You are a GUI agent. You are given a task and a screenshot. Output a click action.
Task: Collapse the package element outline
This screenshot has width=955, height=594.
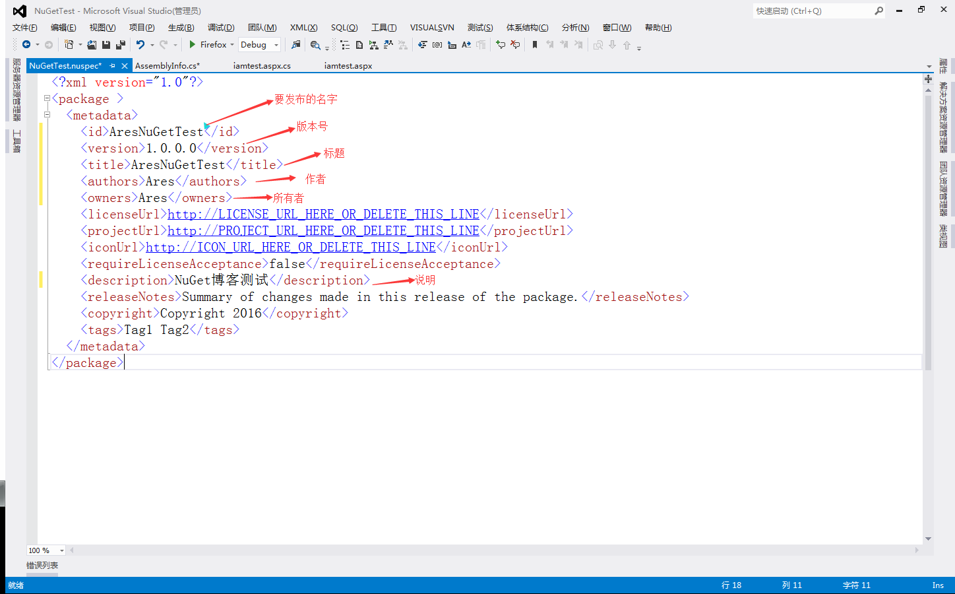click(47, 98)
